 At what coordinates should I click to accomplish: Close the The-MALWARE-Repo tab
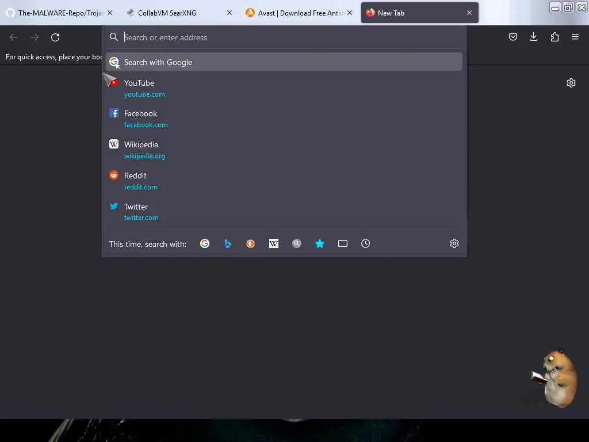pos(110,13)
